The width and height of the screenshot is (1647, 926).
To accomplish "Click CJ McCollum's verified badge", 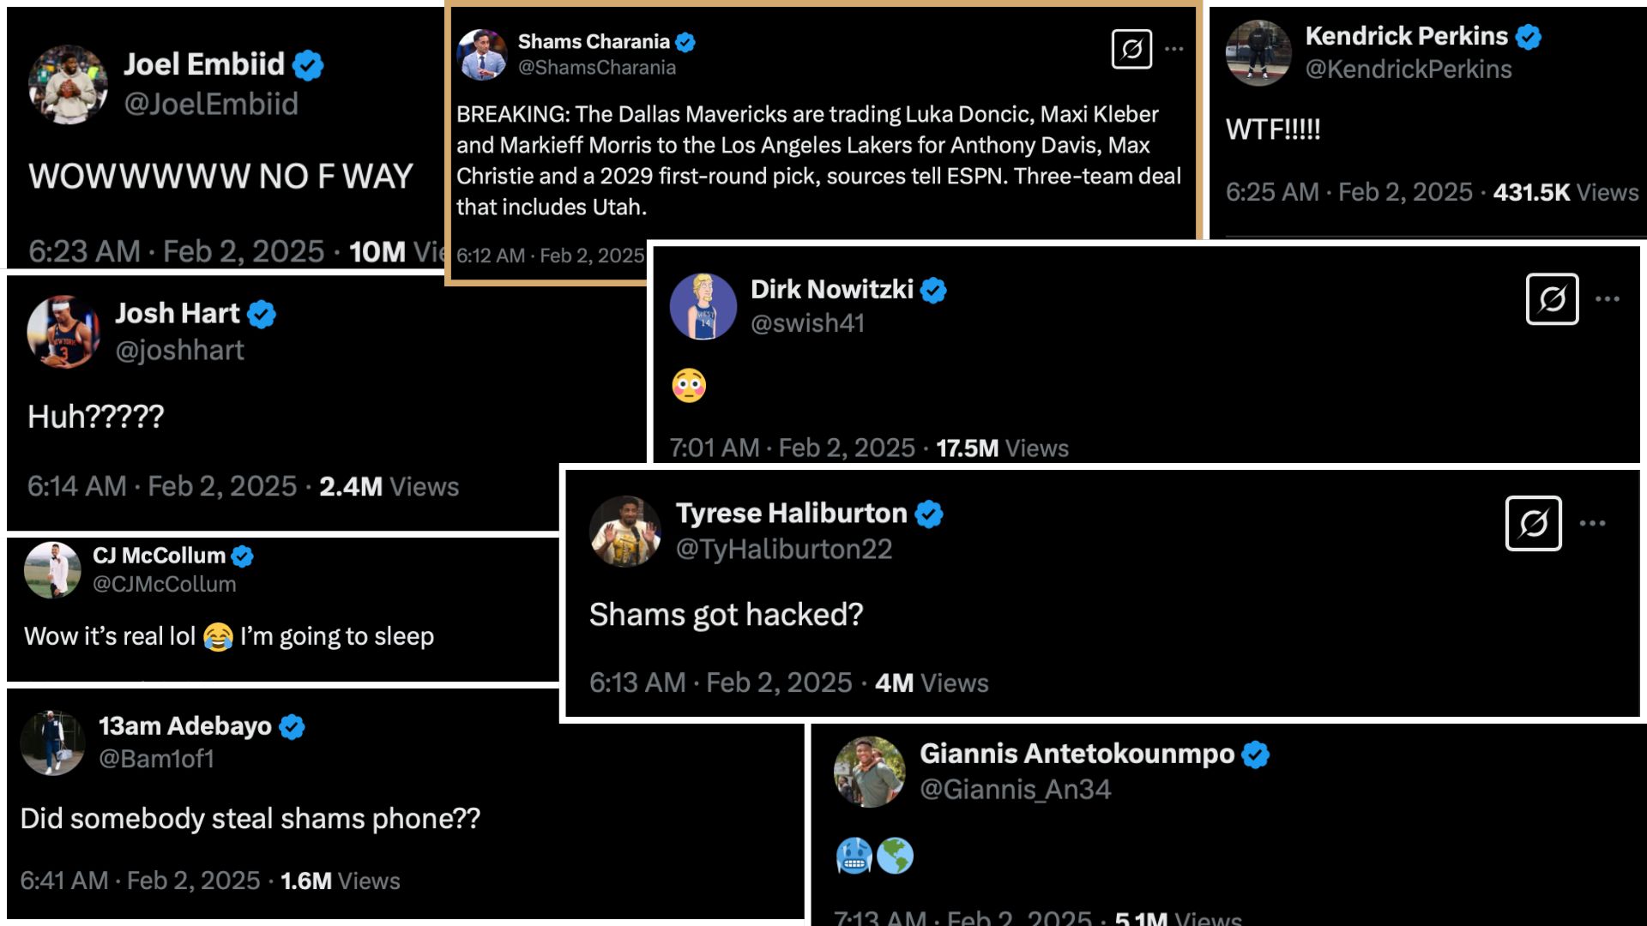I will pos(243,556).
